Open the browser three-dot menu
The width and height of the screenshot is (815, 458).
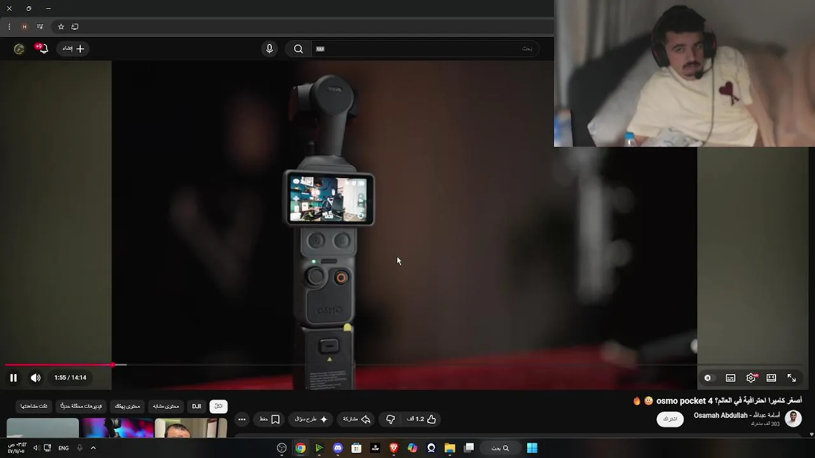coord(9,27)
